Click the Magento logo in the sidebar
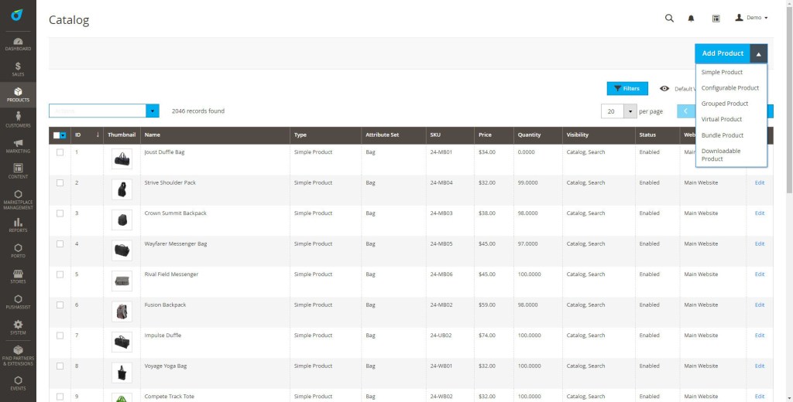The image size is (793, 402). (x=18, y=15)
